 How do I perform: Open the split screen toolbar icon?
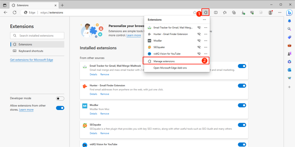click(216, 12)
